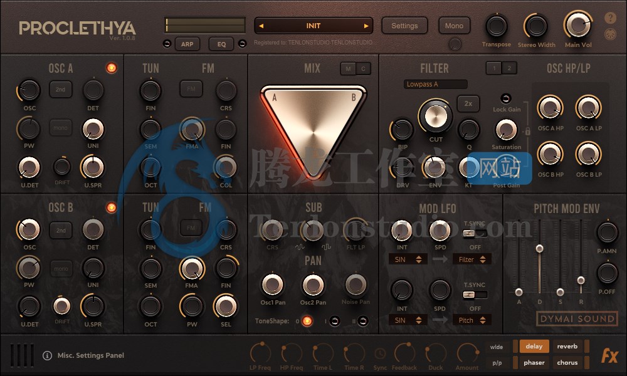Click the pitch envelope D slider handle
This screenshot has width=627, height=376.
click(x=539, y=249)
